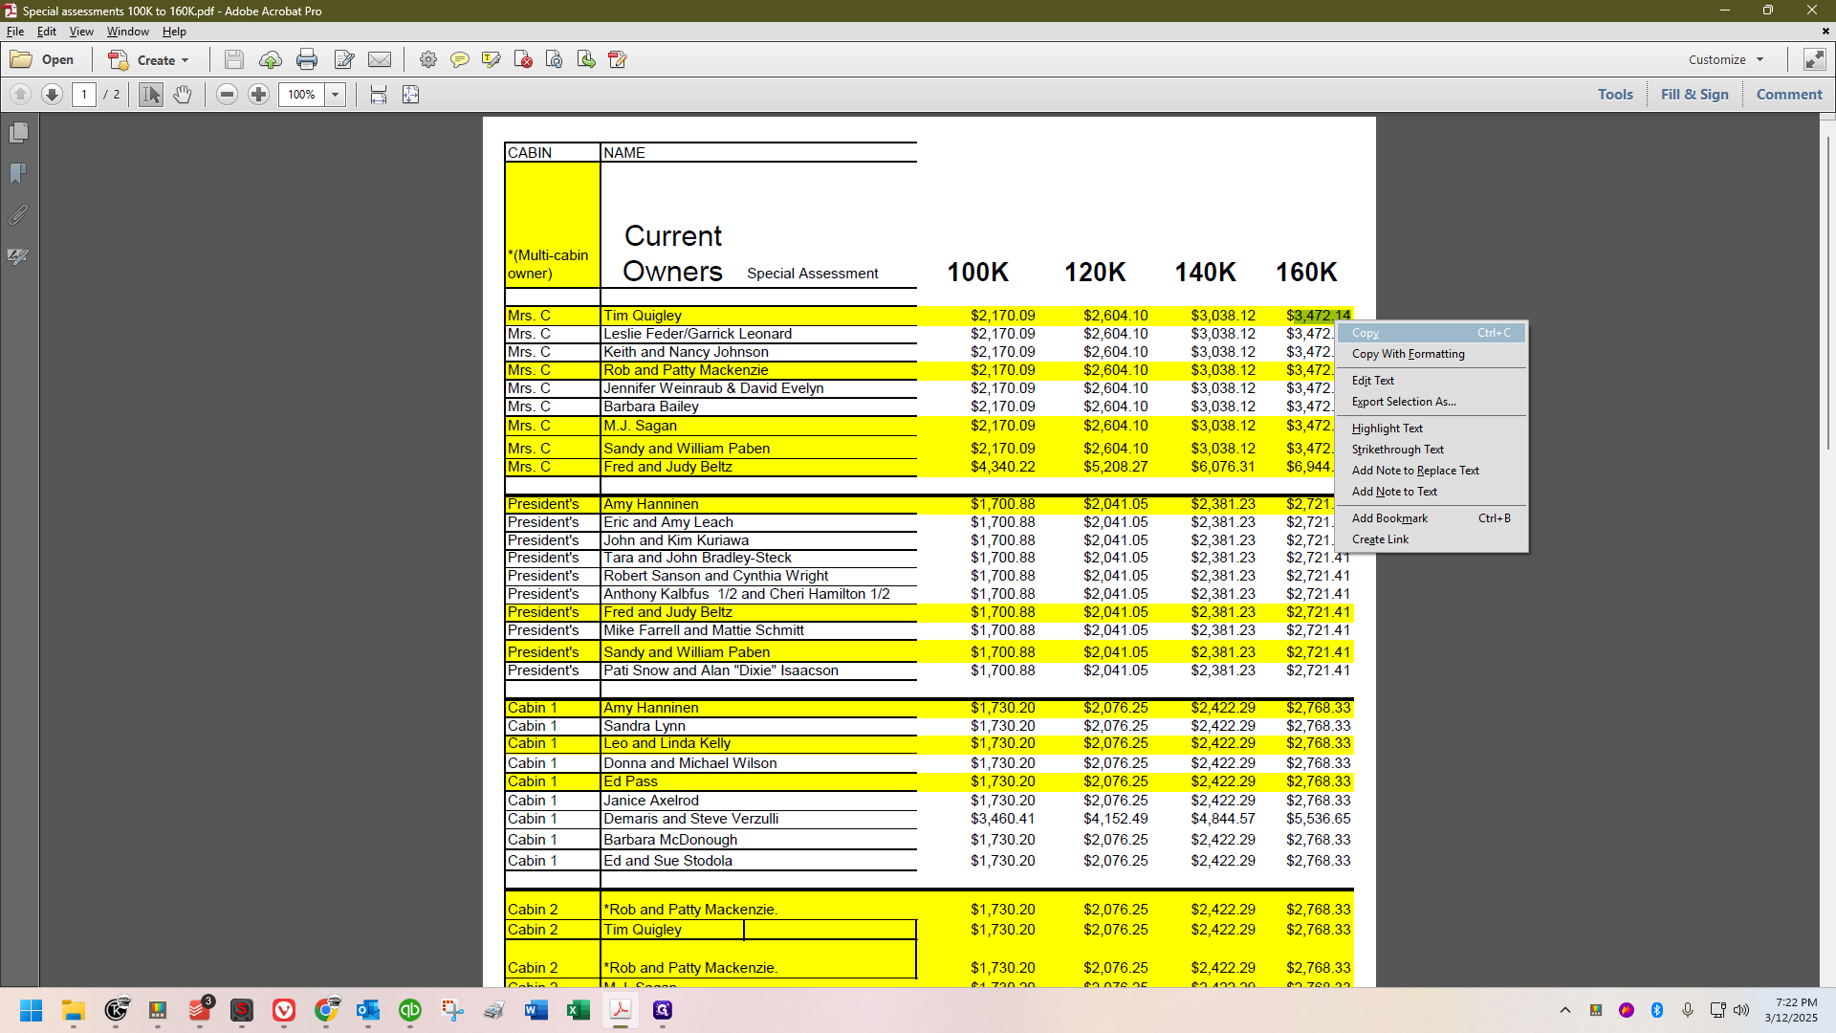Viewport: 1836px width, 1033px height.
Task: Show the Bookmarks side panel
Action: (x=18, y=173)
